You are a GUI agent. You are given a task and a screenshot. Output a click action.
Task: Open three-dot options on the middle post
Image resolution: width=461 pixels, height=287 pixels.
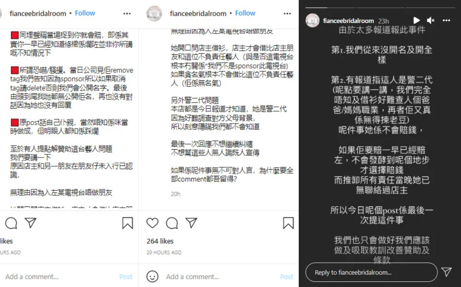(x=287, y=13)
